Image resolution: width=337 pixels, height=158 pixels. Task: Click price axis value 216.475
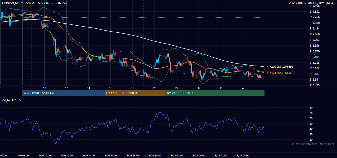(x=314, y=85)
